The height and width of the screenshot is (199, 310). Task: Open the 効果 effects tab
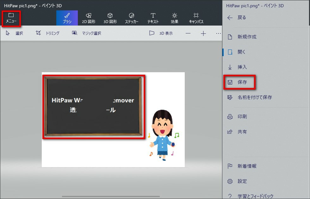174,18
